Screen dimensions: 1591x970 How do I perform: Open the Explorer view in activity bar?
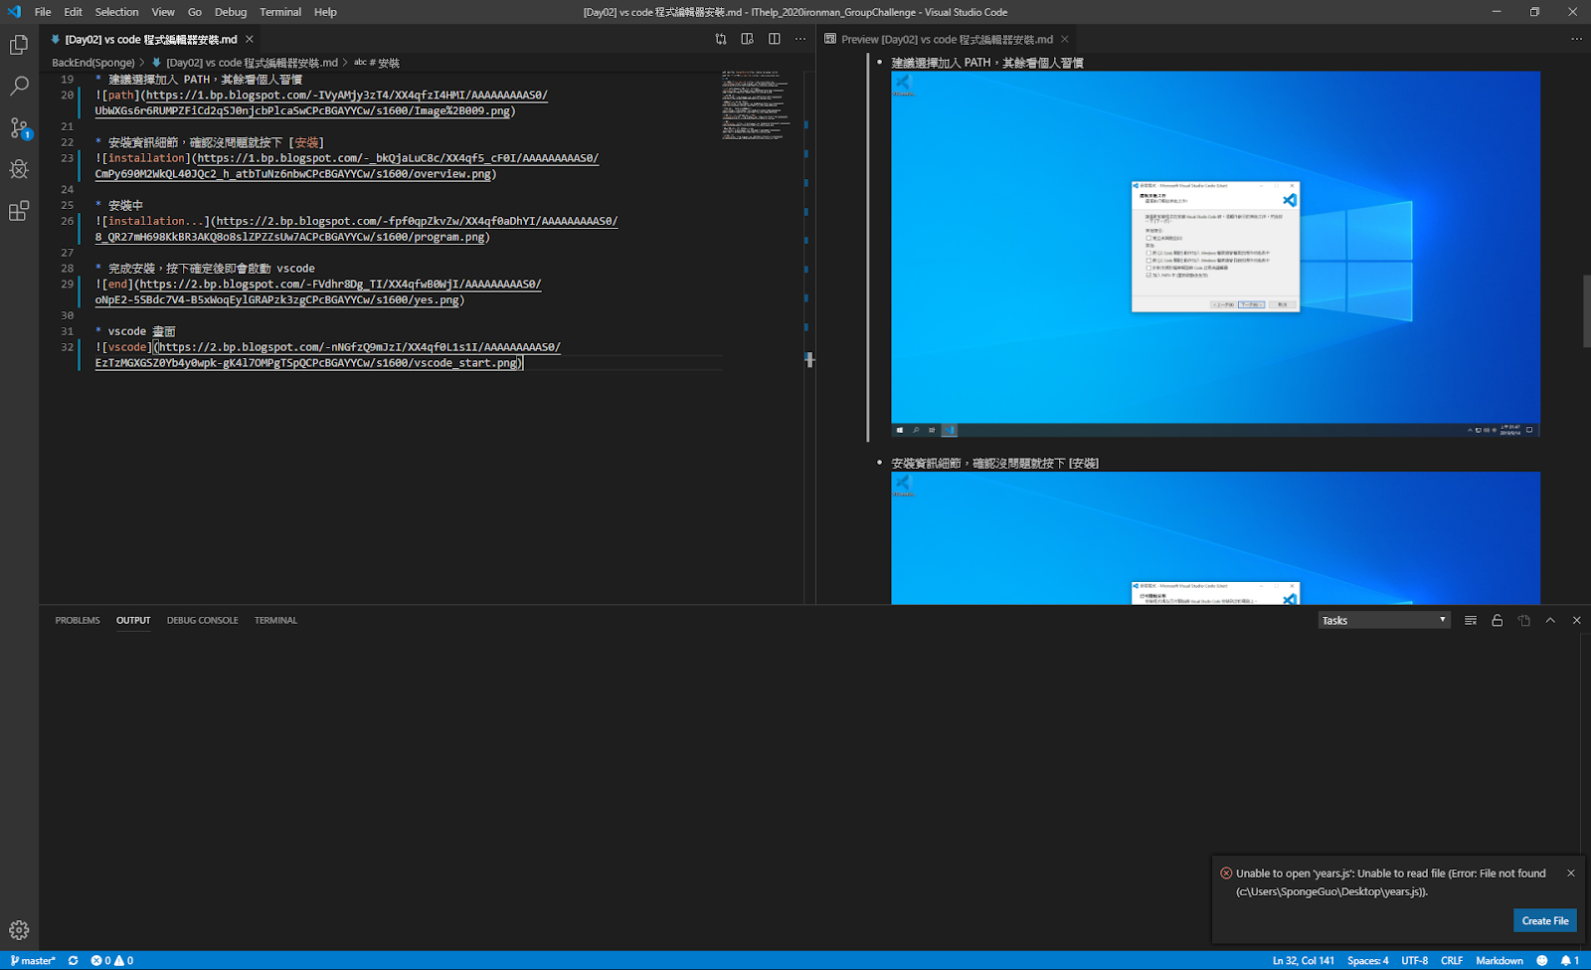19,45
